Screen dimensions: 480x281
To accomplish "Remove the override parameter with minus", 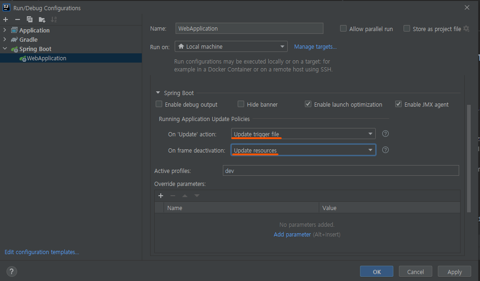I will tap(173, 196).
